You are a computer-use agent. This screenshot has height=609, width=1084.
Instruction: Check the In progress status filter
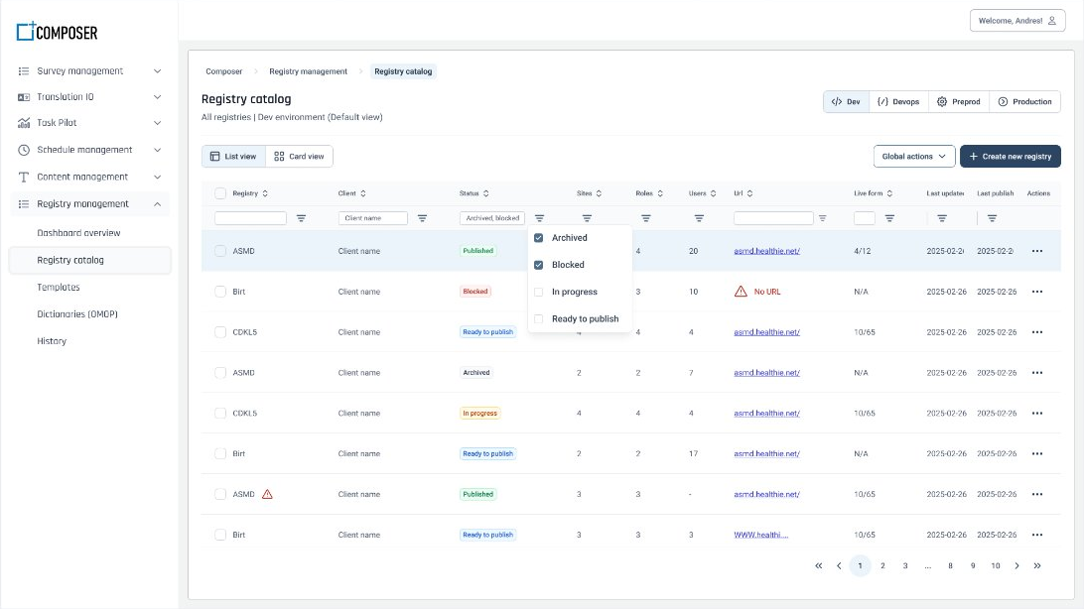(x=539, y=292)
